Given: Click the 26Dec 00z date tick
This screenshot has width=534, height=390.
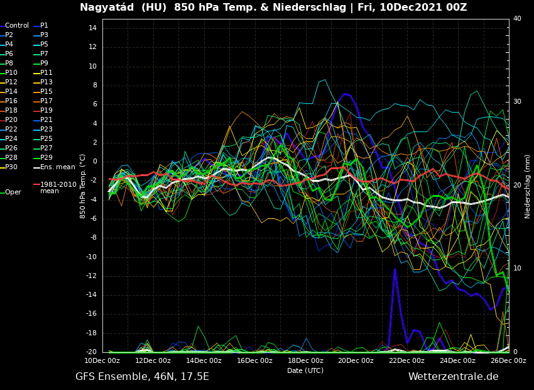Looking at the screenshot, I should (x=508, y=360).
